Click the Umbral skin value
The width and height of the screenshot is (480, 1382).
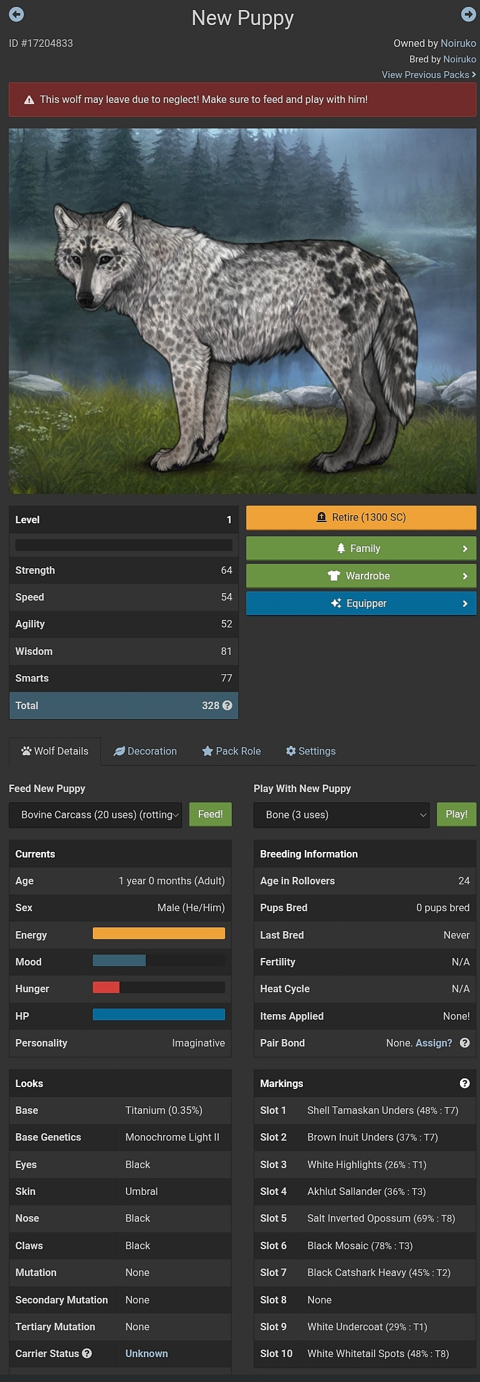coord(142,1191)
